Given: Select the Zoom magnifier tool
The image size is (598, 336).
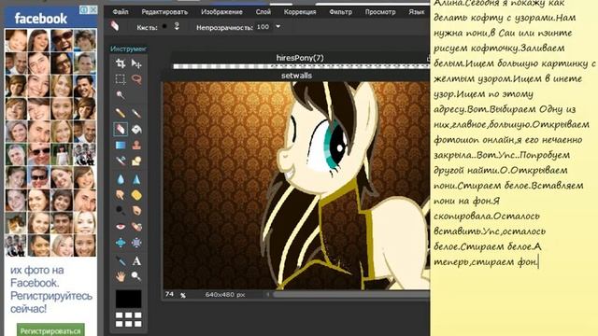Looking at the screenshot, I should click(x=136, y=276).
